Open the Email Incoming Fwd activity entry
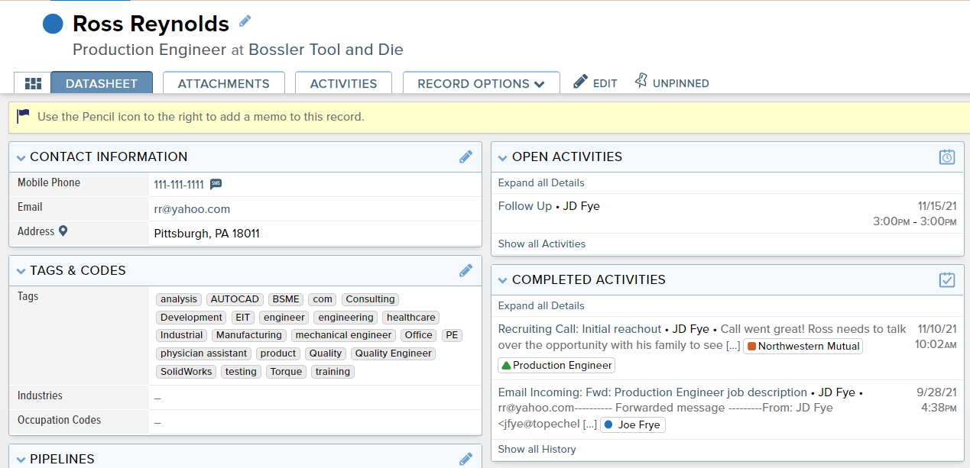The height and width of the screenshot is (468, 970). click(x=653, y=392)
